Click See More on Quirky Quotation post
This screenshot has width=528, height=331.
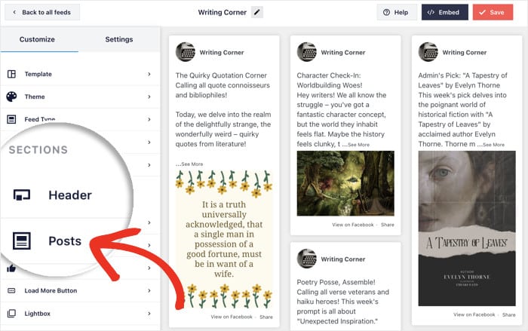pos(189,164)
